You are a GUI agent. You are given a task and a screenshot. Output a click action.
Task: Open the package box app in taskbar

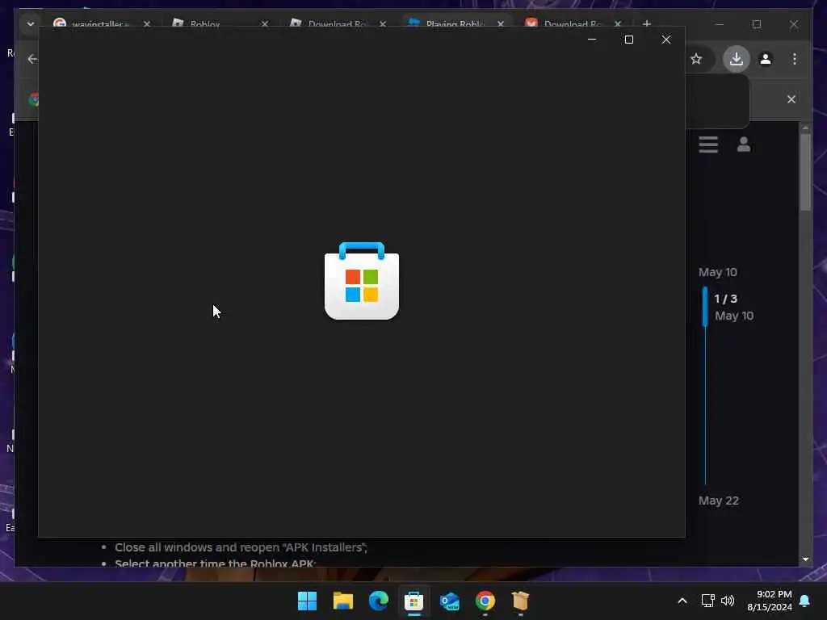coord(520,601)
